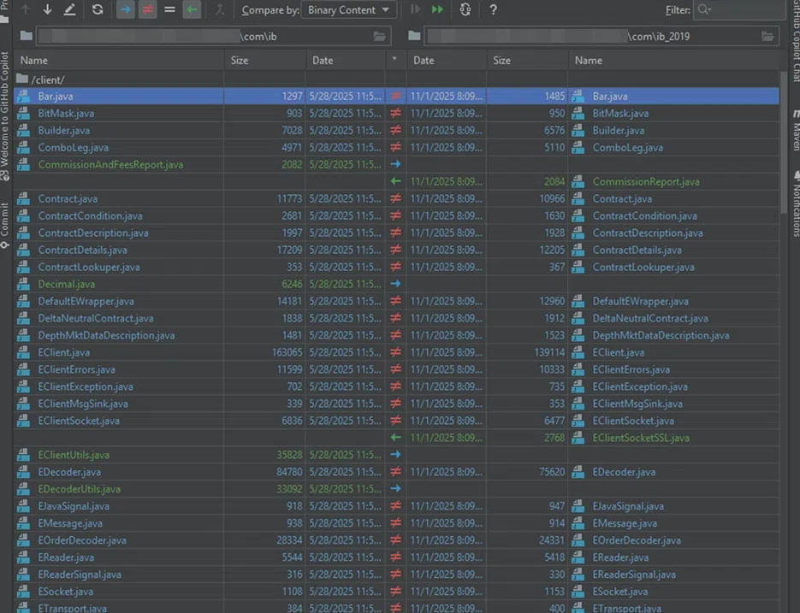The width and height of the screenshot is (800, 613).
Task: Select com\ib_2019 pane EReaderSignal.java entry
Action: click(634, 575)
